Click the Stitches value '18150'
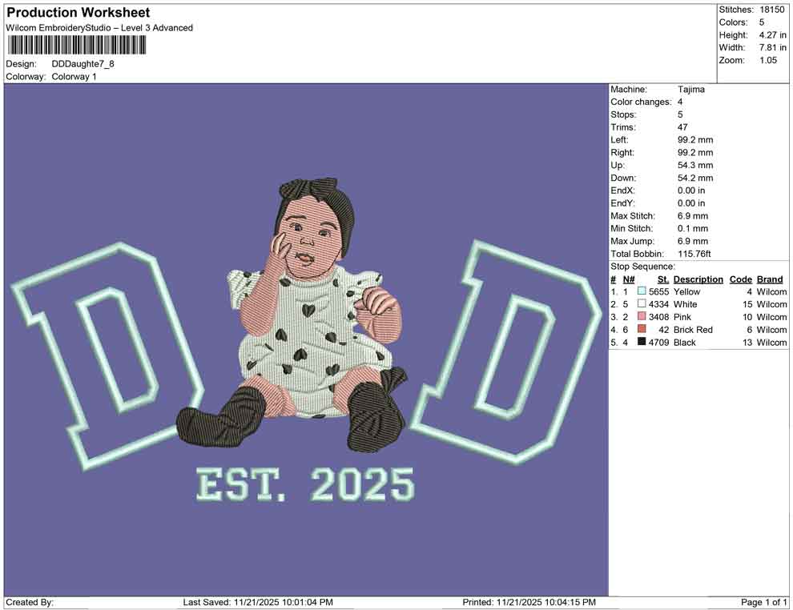 771,10
